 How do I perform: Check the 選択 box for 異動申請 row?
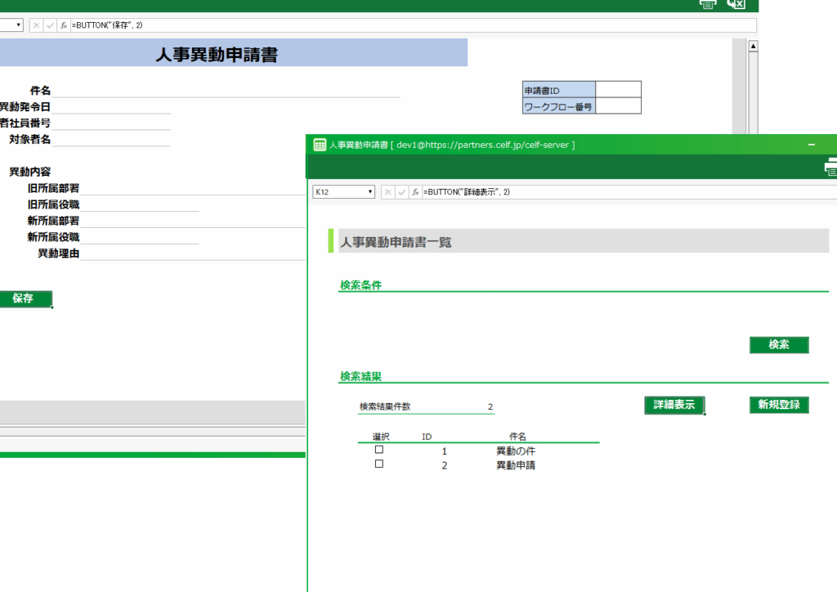pos(378,464)
